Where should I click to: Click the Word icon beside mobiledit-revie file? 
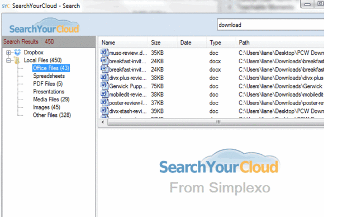(104, 94)
